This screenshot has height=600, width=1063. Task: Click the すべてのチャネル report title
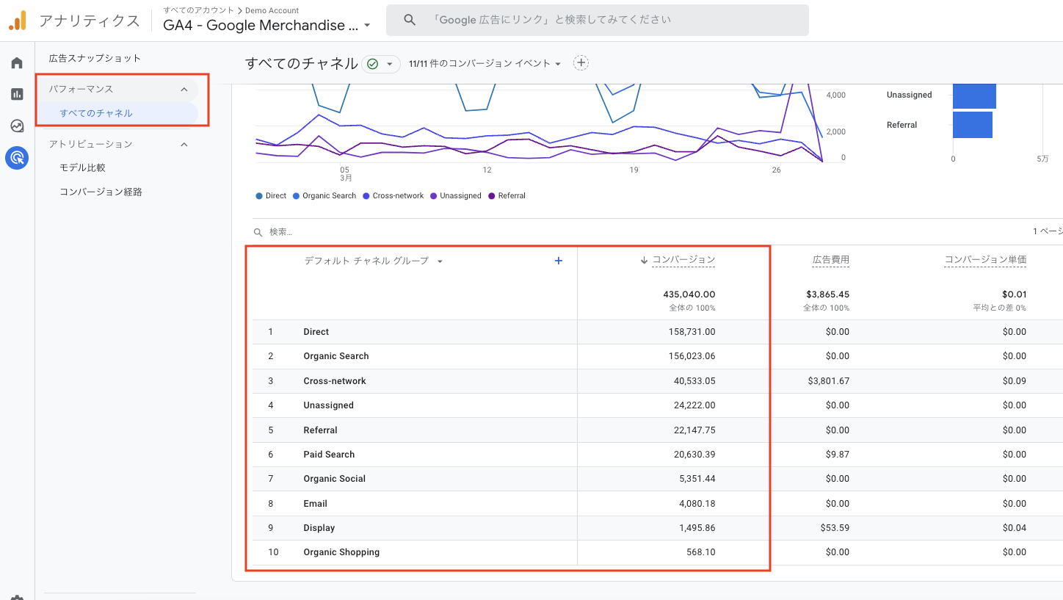click(x=302, y=63)
